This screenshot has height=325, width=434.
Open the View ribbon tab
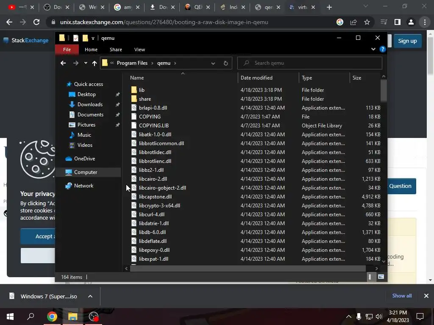click(x=139, y=50)
